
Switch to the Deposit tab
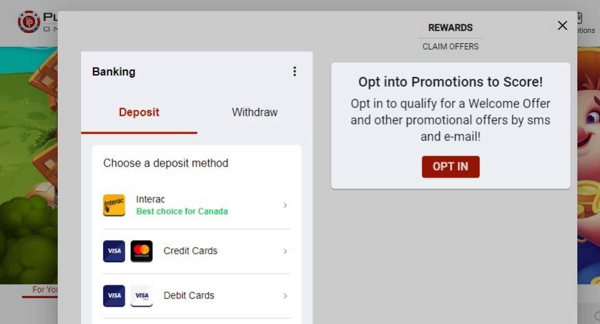(x=139, y=112)
